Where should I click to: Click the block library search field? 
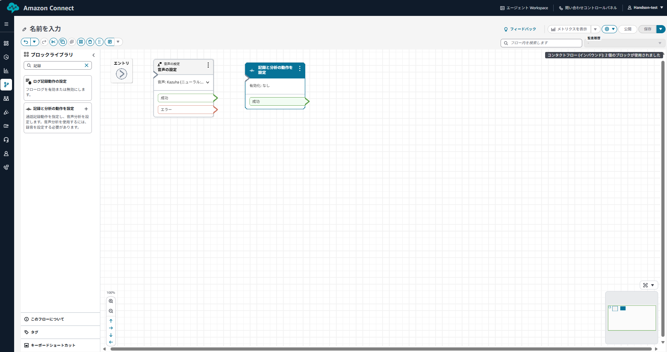coord(58,65)
